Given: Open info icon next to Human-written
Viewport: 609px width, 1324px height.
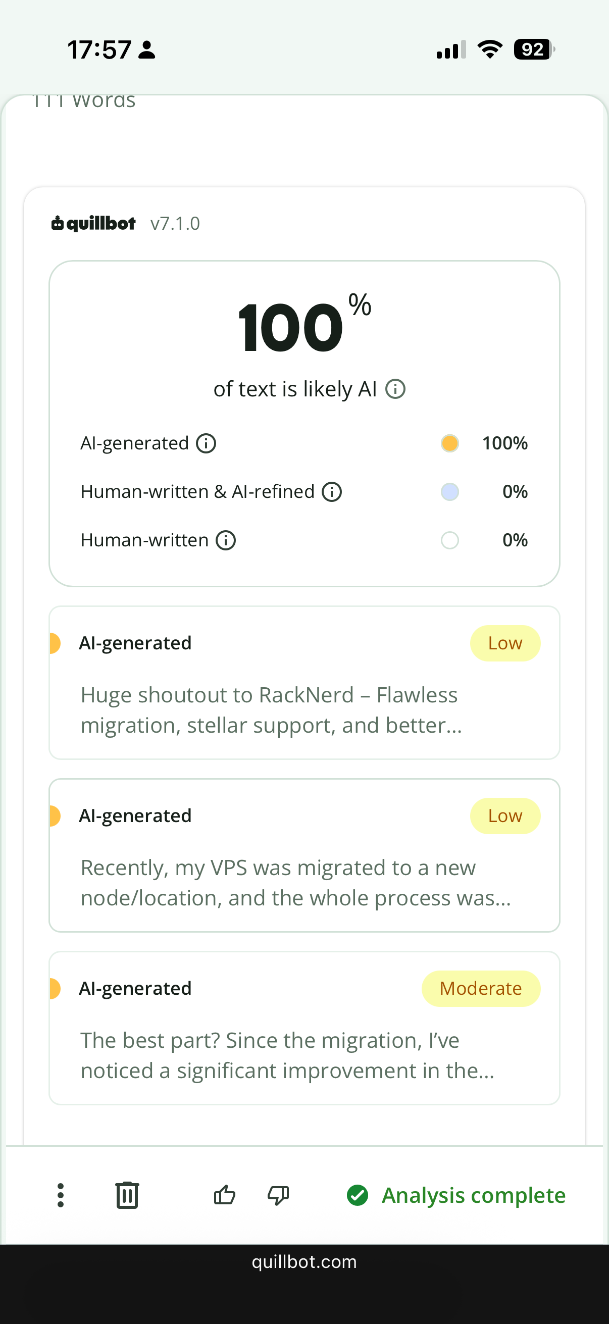Looking at the screenshot, I should point(226,540).
